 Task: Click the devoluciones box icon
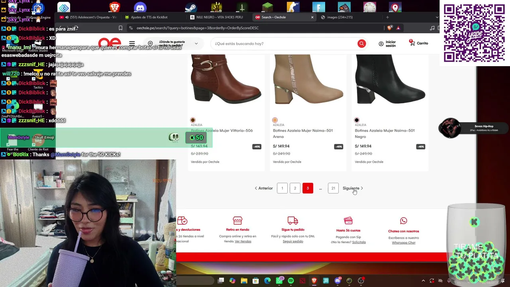click(182, 221)
